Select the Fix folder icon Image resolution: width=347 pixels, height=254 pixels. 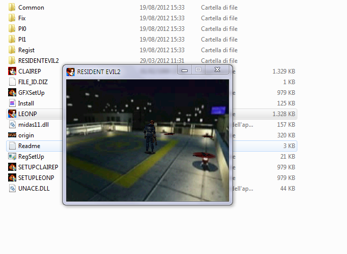click(x=12, y=18)
